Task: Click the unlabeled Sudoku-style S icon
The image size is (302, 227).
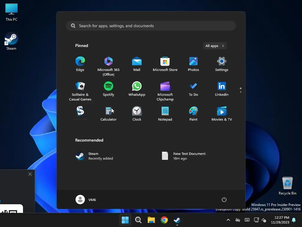Action: [80, 111]
